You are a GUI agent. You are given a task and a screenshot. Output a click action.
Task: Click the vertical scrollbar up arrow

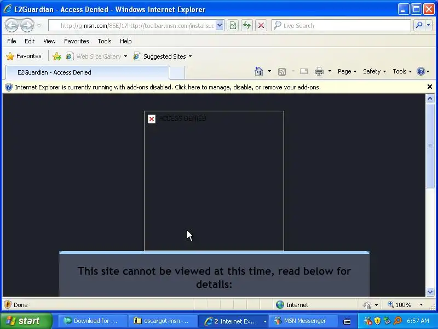430,98
